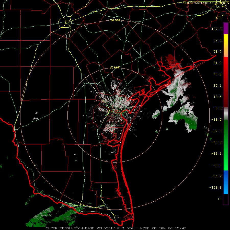Click the TH legend label

220,199
